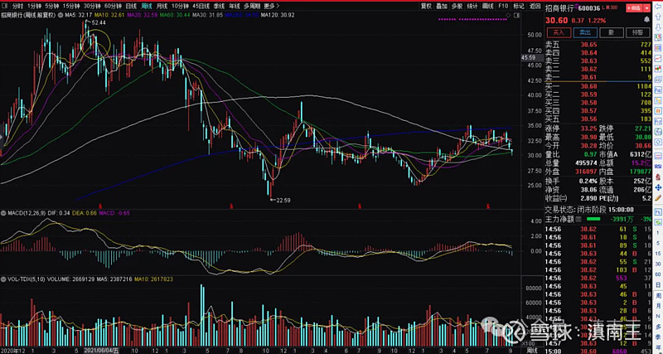Open the 叠加 overlay menu
Screen dimensions: 663x354
click(x=442, y=7)
